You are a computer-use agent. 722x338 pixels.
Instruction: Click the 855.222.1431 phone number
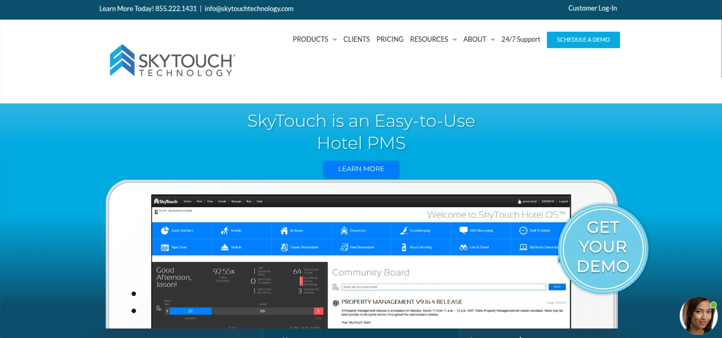click(x=176, y=8)
